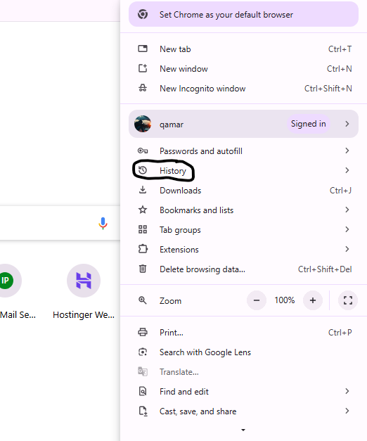Click the fullscreen icon beside zoom controls

click(x=348, y=300)
